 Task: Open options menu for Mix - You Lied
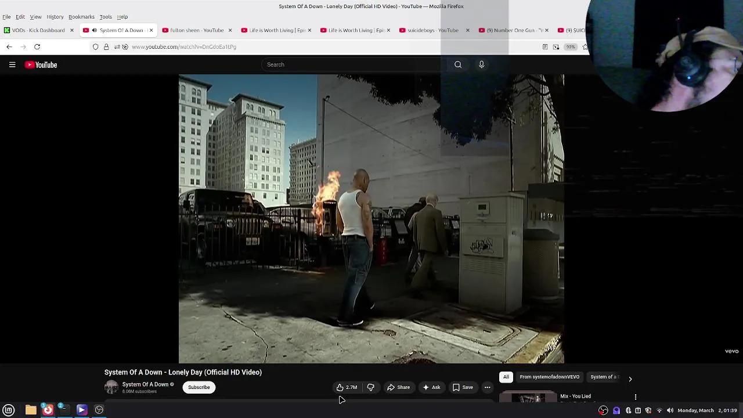click(636, 397)
